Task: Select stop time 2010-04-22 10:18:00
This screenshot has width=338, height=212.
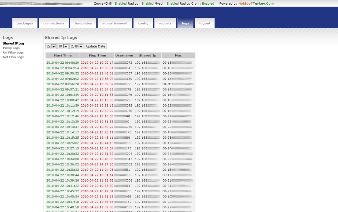Action: click(x=97, y=116)
